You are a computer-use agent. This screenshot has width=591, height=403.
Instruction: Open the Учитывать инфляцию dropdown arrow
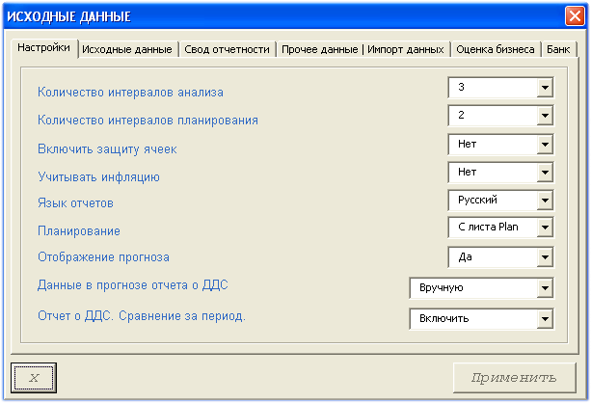[x=545, y=173]
